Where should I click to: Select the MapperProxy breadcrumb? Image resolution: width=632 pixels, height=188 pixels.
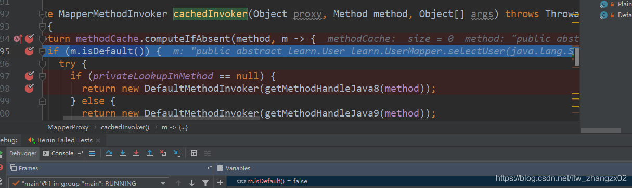click(x=68, y=127)
